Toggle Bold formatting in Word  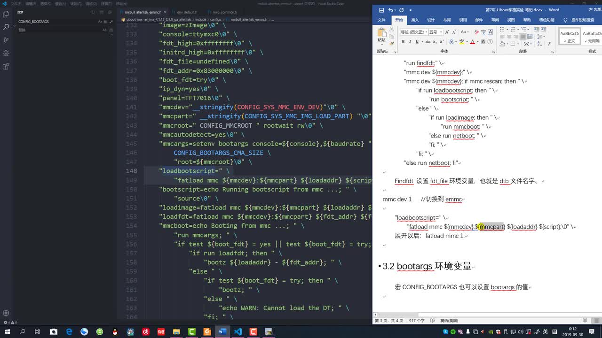[x=403, y=41]
